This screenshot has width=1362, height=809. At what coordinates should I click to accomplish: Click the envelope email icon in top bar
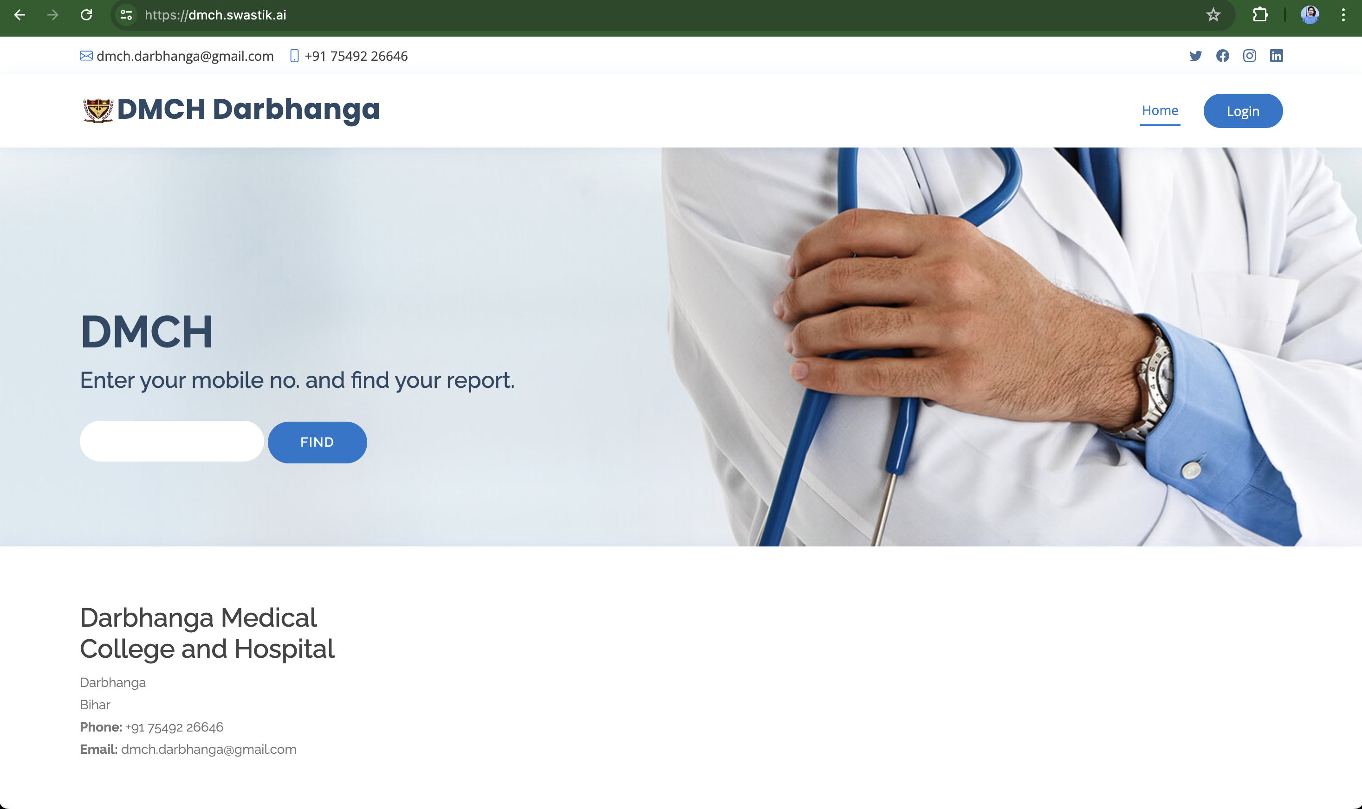86,56
